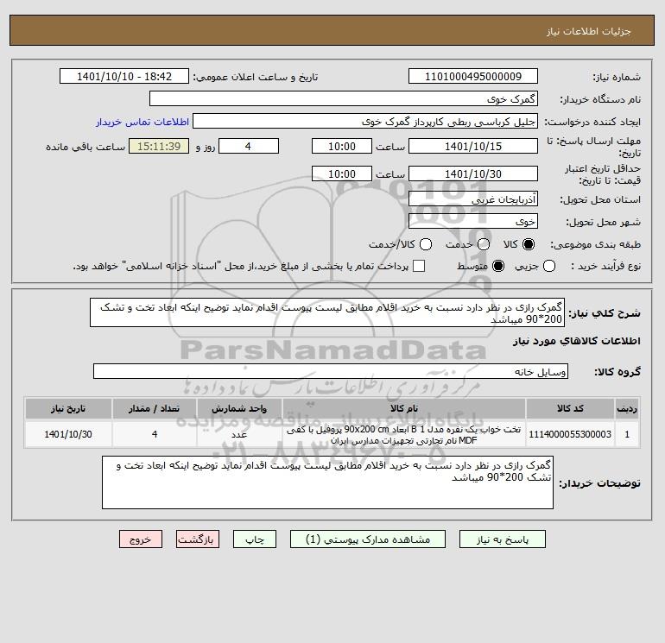The height and width of the screenshot is (643, 665).
Task: Click the تاریخ نیاز column header
Action: tap(68, 408)
